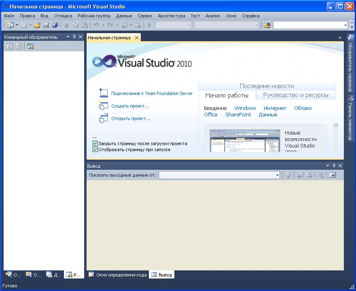The height and width of the screenshot is (291, 356).
Task: Open the Архитектура menu
Action: 171,16
